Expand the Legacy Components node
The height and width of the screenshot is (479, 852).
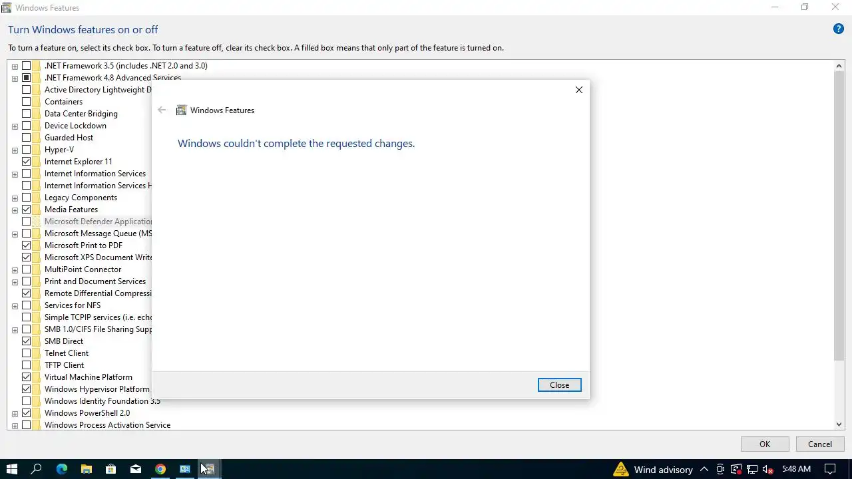click(15, 198)
